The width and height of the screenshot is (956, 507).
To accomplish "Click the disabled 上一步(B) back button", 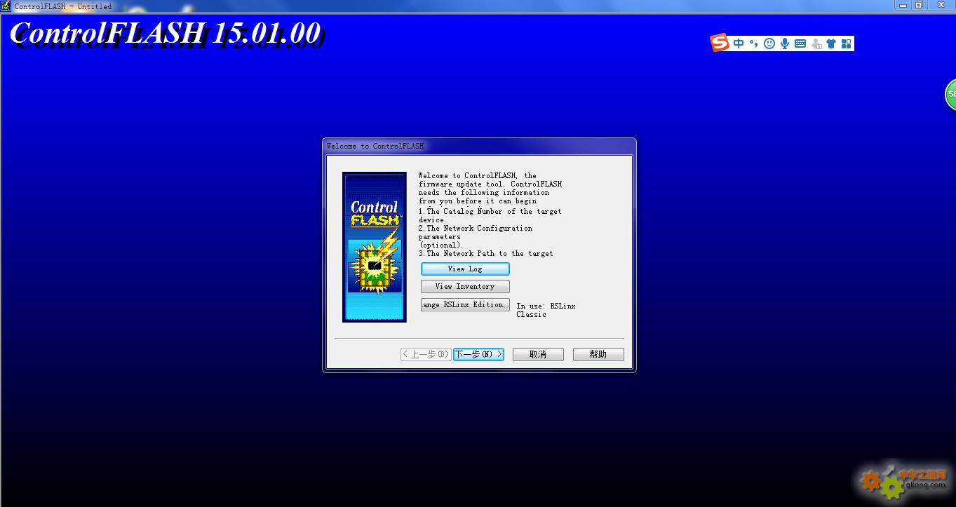I will coord(426,354).
